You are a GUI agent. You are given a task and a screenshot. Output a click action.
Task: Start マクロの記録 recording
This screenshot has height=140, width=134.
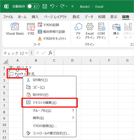[48, 25]
